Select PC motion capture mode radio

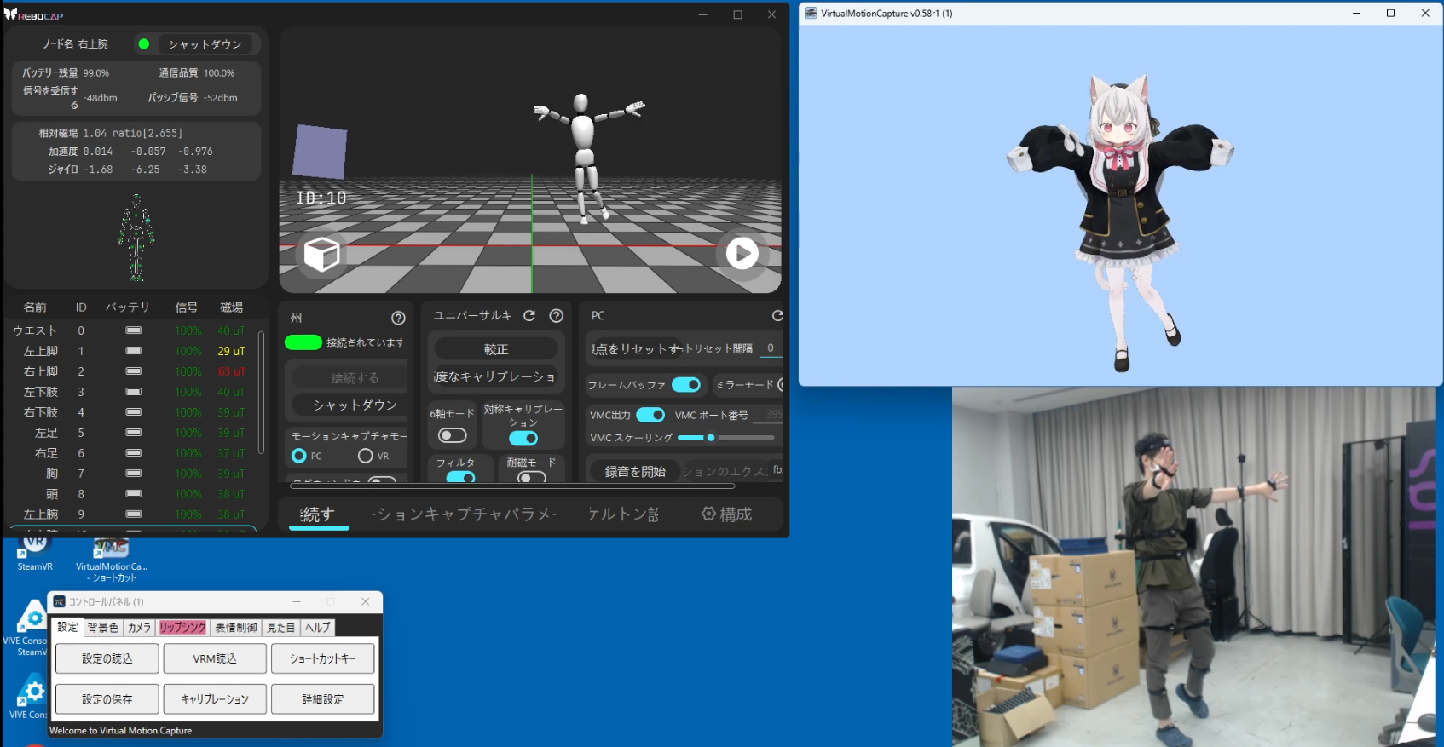click(299, 456)
